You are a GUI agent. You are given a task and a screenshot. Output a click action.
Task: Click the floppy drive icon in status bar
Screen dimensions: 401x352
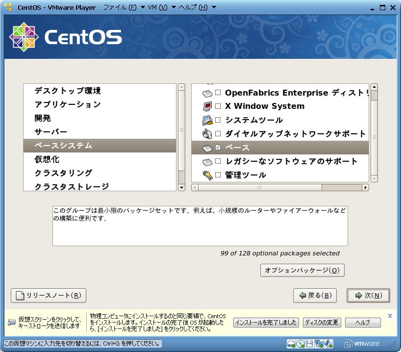click(310, 343)
